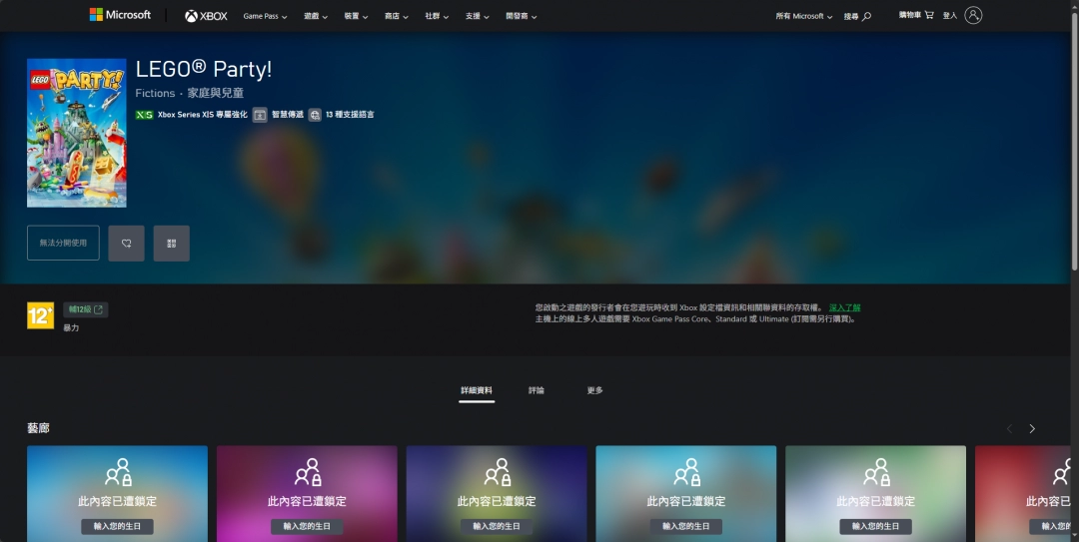Open the 遊戲 dropdown menu
This screenshot has width=1079, height=542.
tap(315, 16)
